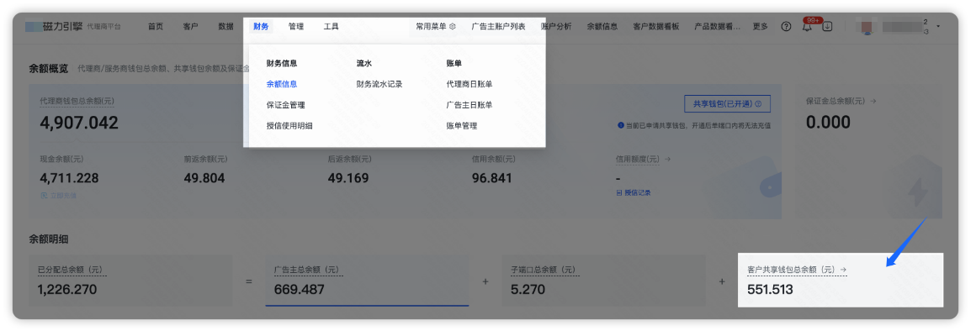This screenshot has height=336, width=976.
Task: Expand the 更多 menu
Action: (x=760, y=27)
